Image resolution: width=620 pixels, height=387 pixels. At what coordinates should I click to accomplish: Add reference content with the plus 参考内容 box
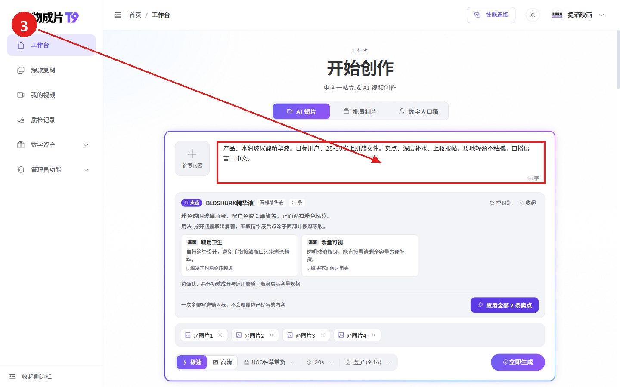[x=192, y=159]
